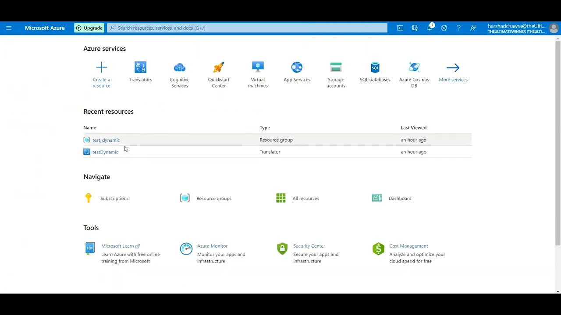This screenshot has height=315, width=561.
Task: Click the Create a resource label
Action: 102,83
